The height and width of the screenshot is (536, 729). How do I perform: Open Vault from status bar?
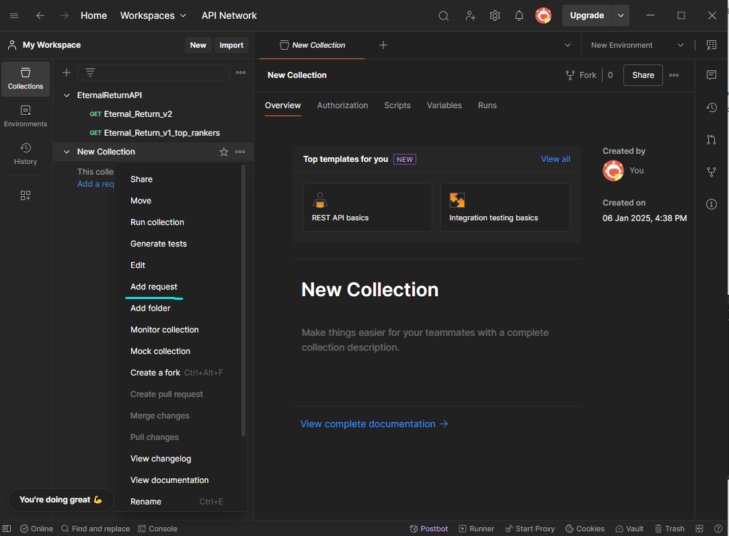pos(629,529)
